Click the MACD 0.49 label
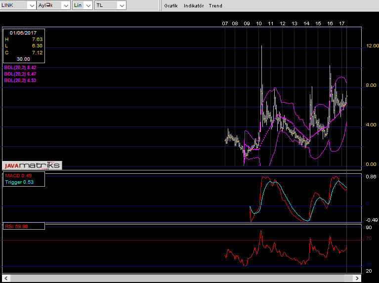The width and height of the screenshot is (379, 283). pyautogui.click(x=18, y=176)
